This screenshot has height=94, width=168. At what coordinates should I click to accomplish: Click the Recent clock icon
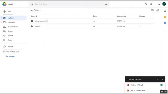coord(4,31)
